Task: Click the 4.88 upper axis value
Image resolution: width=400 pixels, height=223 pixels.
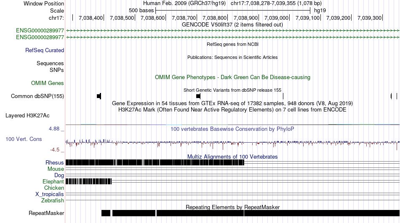Action: click(x=54, y=129)
